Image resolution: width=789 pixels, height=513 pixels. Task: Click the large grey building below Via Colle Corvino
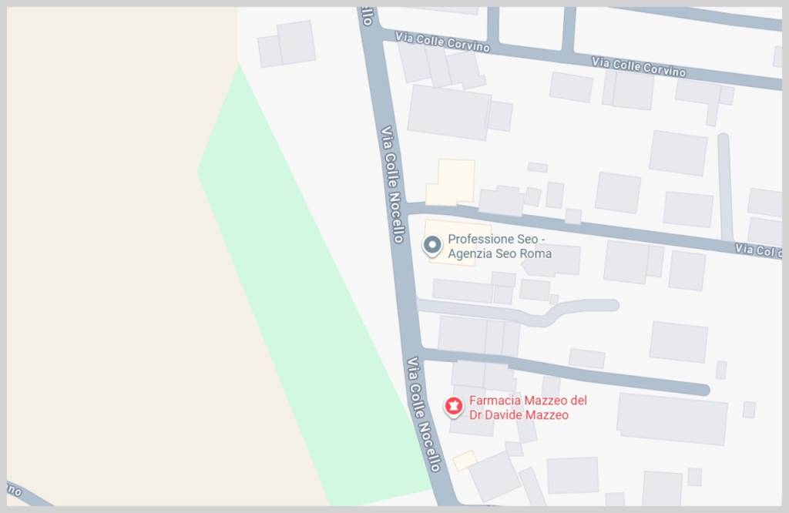tap(449, 112)
